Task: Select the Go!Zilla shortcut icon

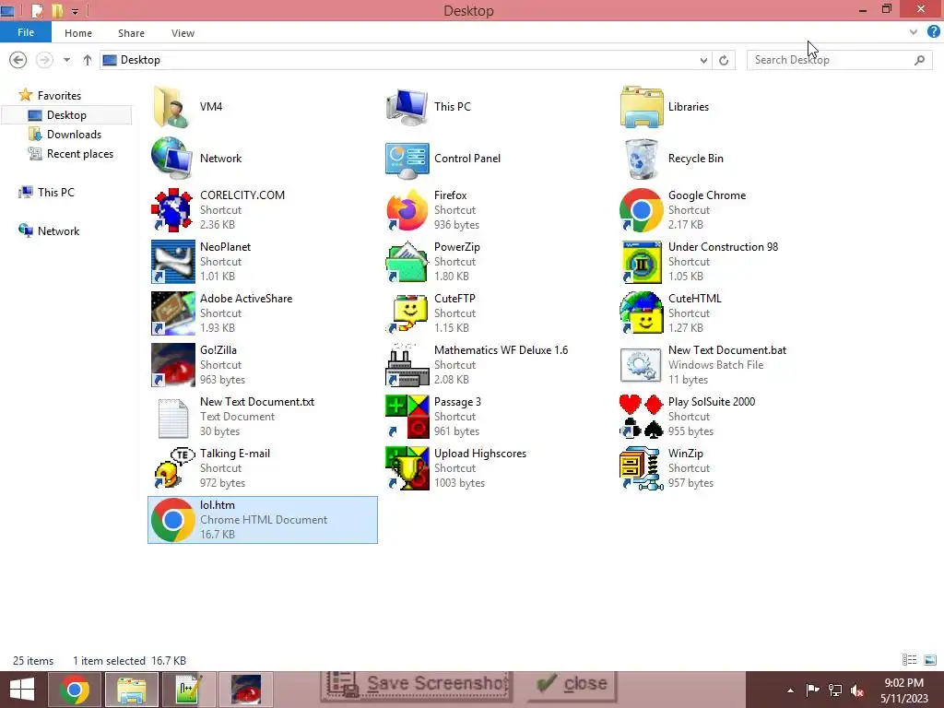Action: tap(172, 365)
